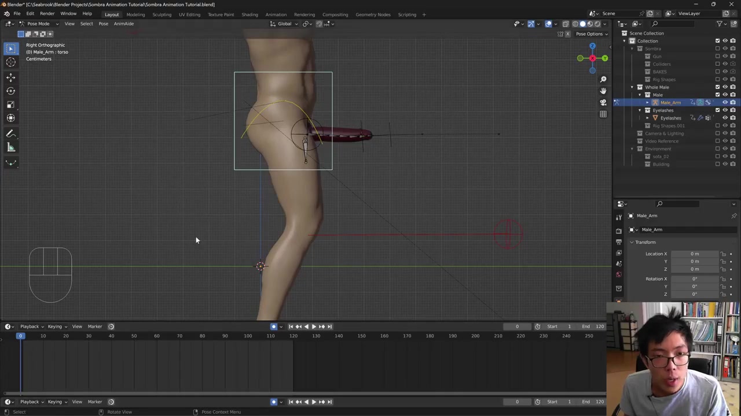
Task: Toggle camera view icon in viewport
Action: point(603,102)
